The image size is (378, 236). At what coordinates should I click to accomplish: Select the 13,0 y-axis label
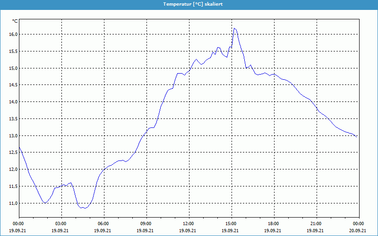[12, 136]
